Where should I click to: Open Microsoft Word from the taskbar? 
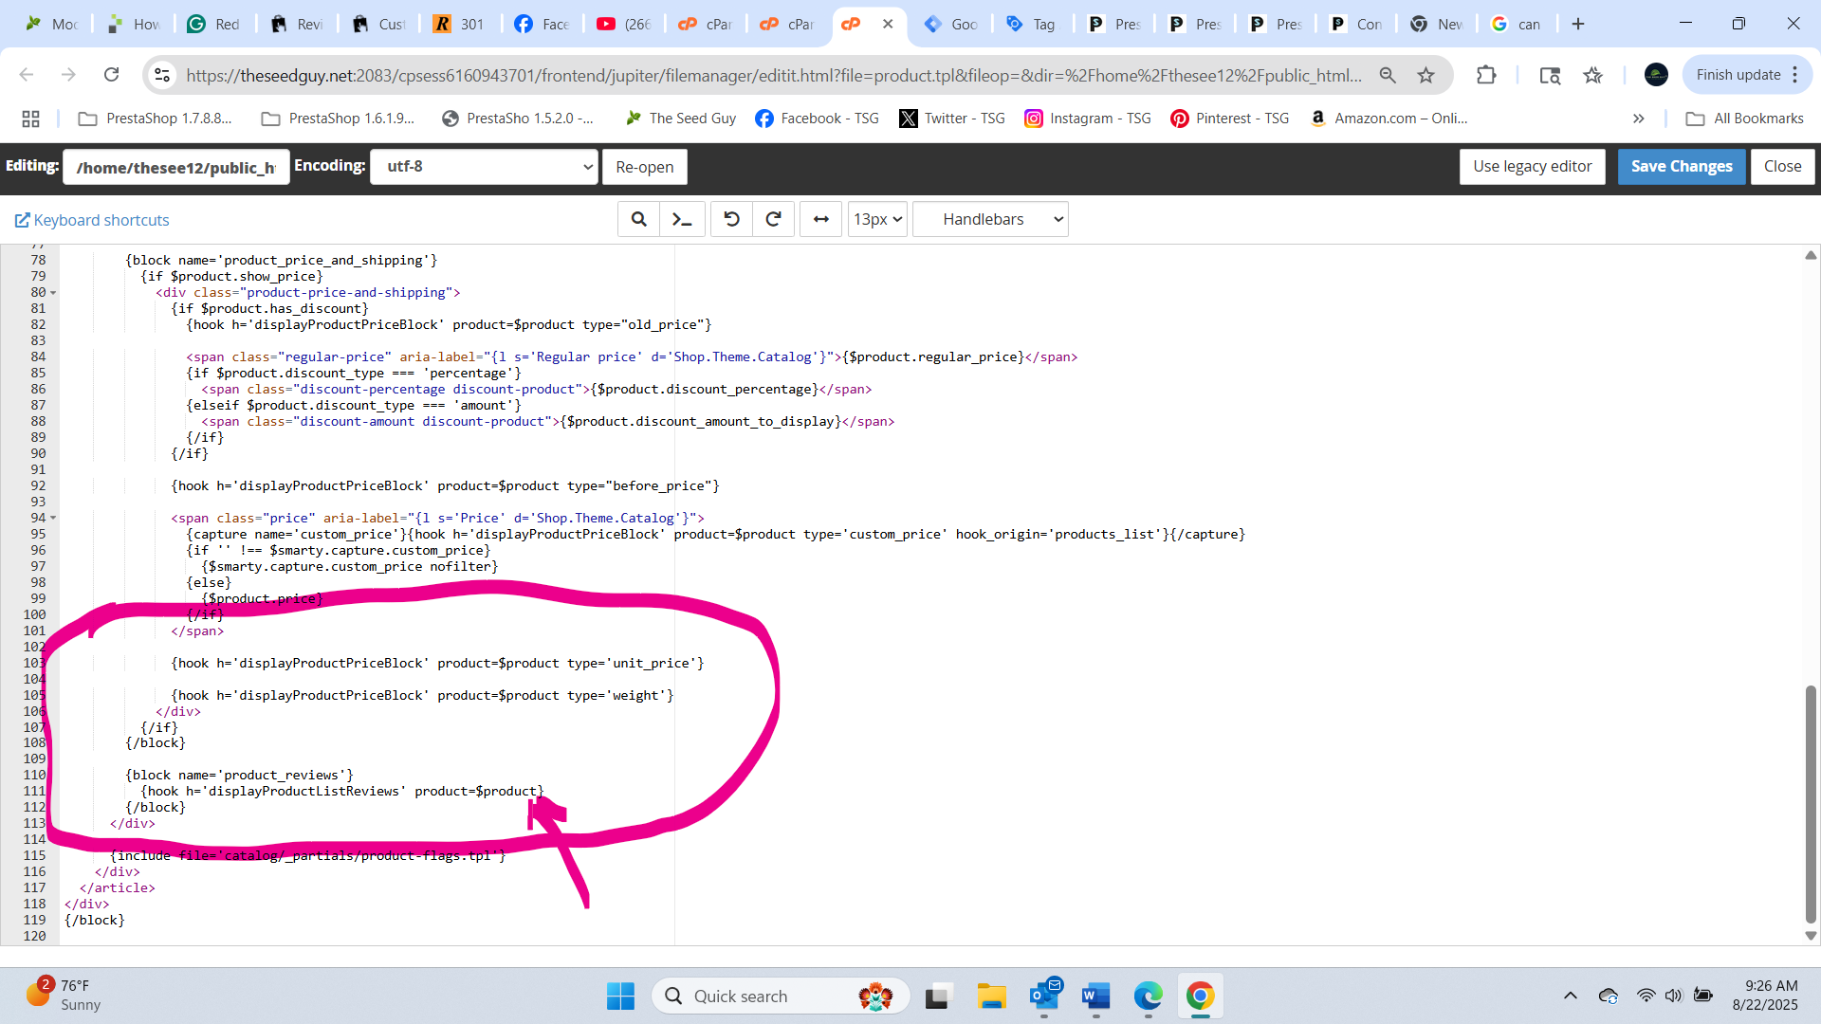1095,997
